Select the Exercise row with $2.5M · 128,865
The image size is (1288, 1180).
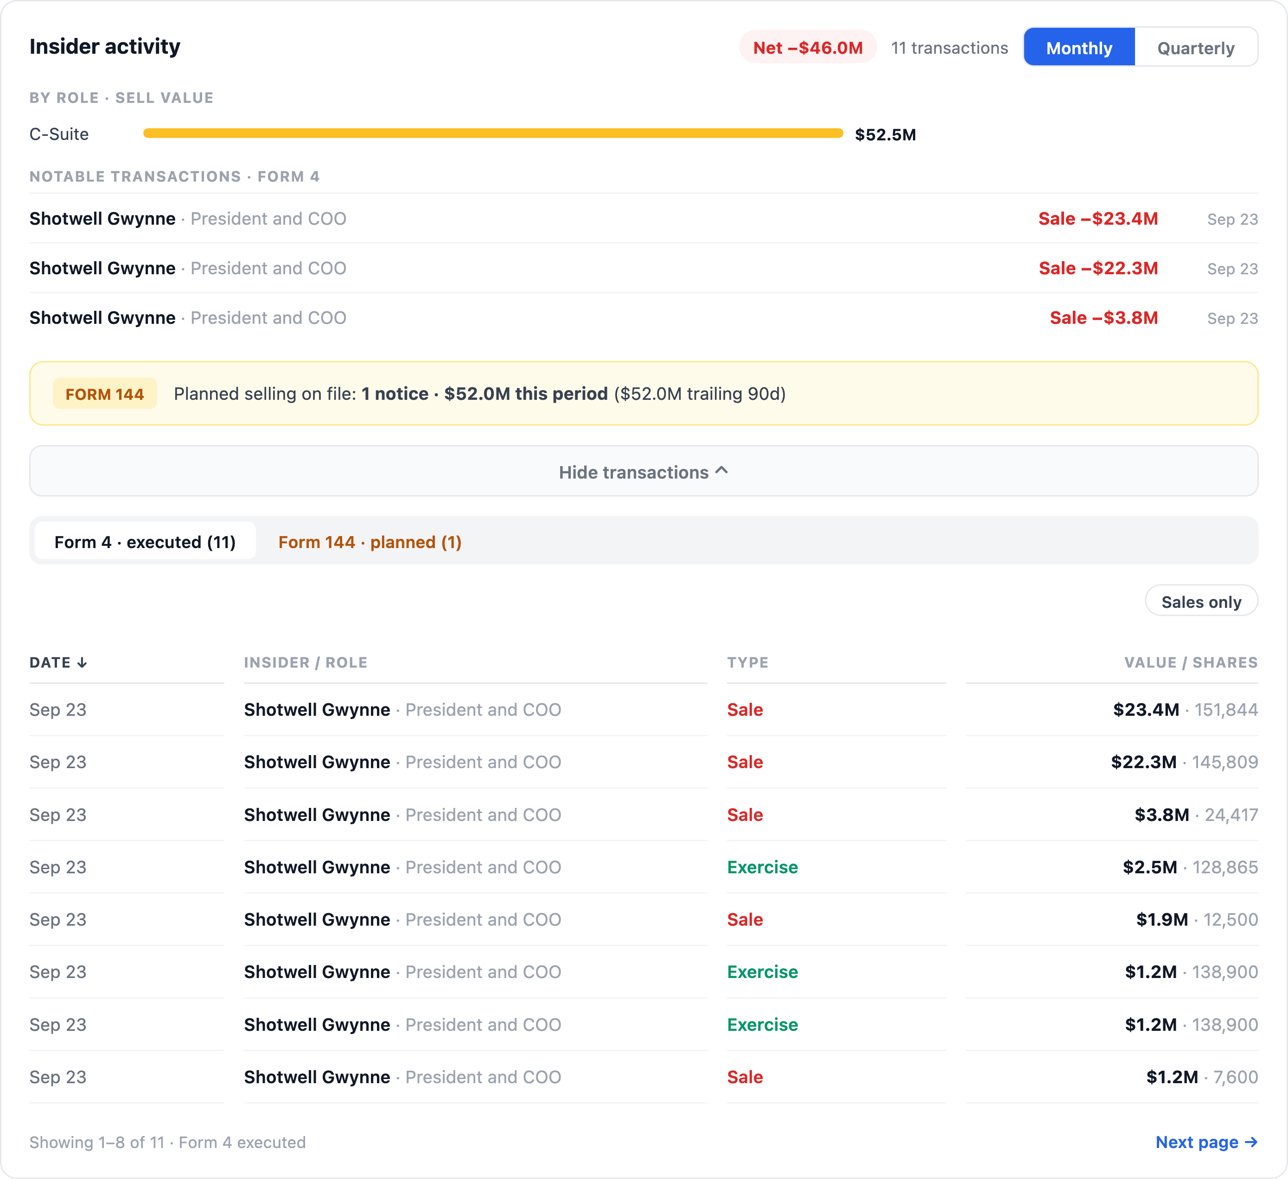[644, 866]
